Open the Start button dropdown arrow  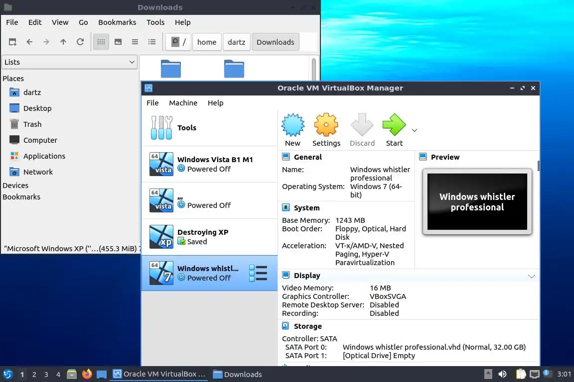tap(415, 130)
